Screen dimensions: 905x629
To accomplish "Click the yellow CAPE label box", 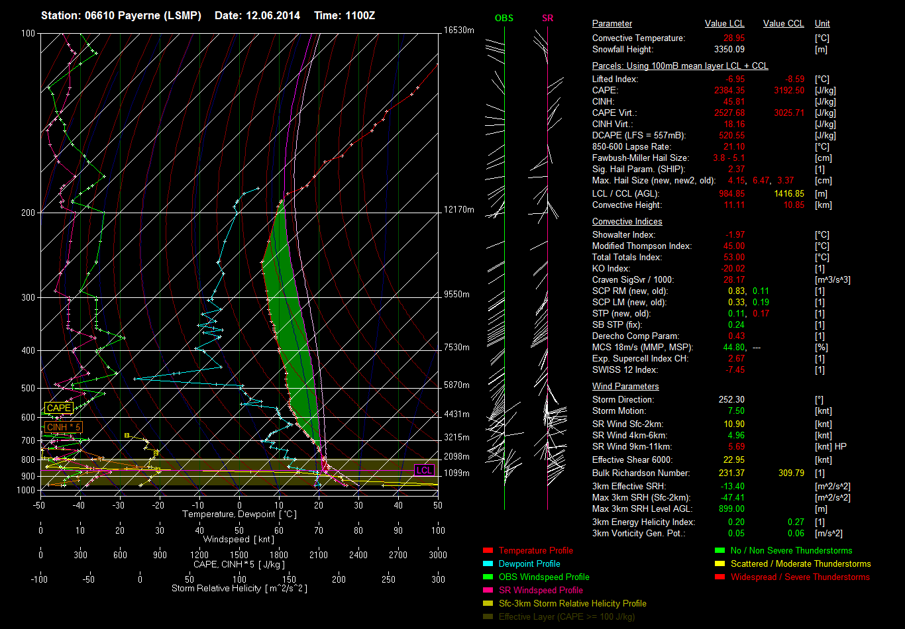I will click(58, 409).
